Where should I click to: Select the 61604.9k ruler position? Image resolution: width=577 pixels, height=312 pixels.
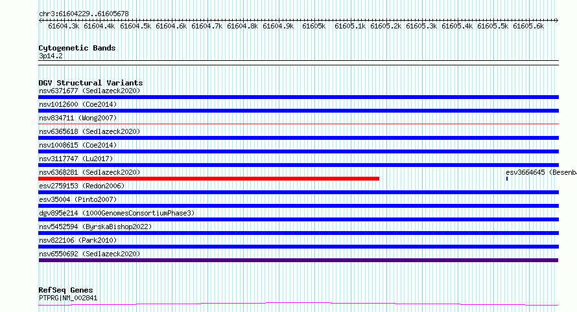click(x=278, y=26)
